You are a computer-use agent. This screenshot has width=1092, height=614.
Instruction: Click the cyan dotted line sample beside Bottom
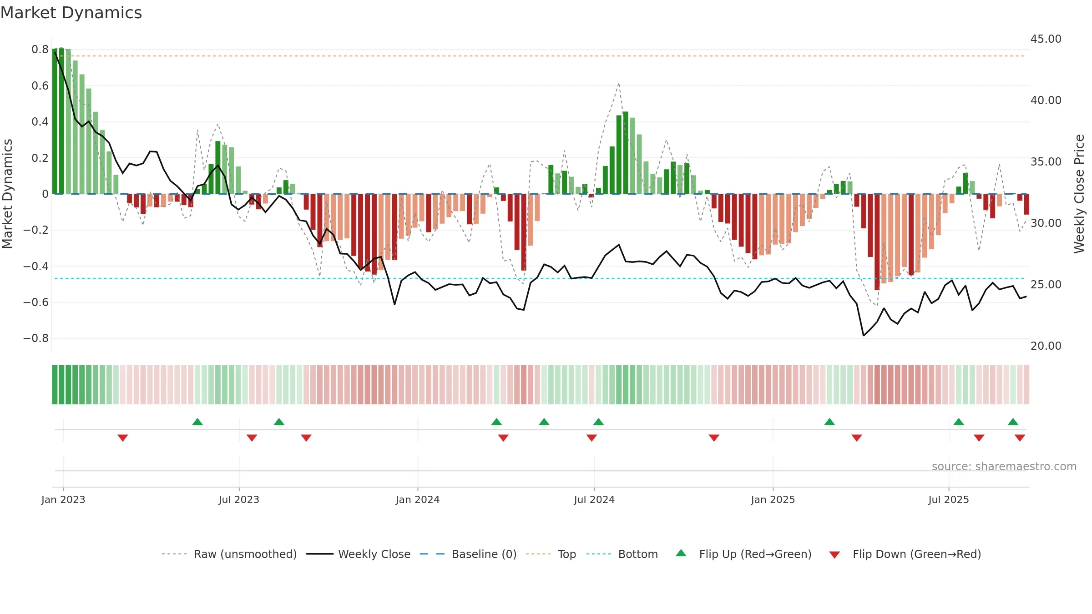tap(599, 554)
